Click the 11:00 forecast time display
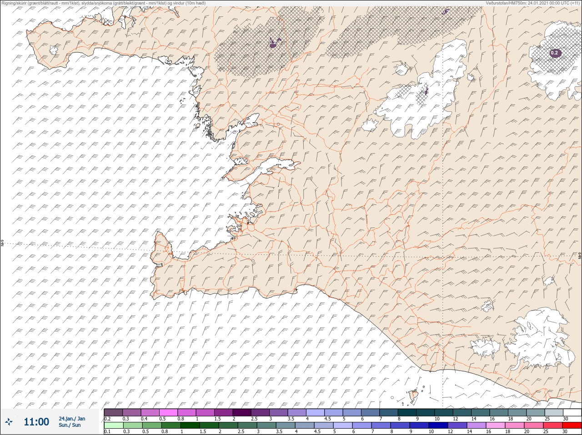Screen dimensions: 582x435 tap(36, 422)
